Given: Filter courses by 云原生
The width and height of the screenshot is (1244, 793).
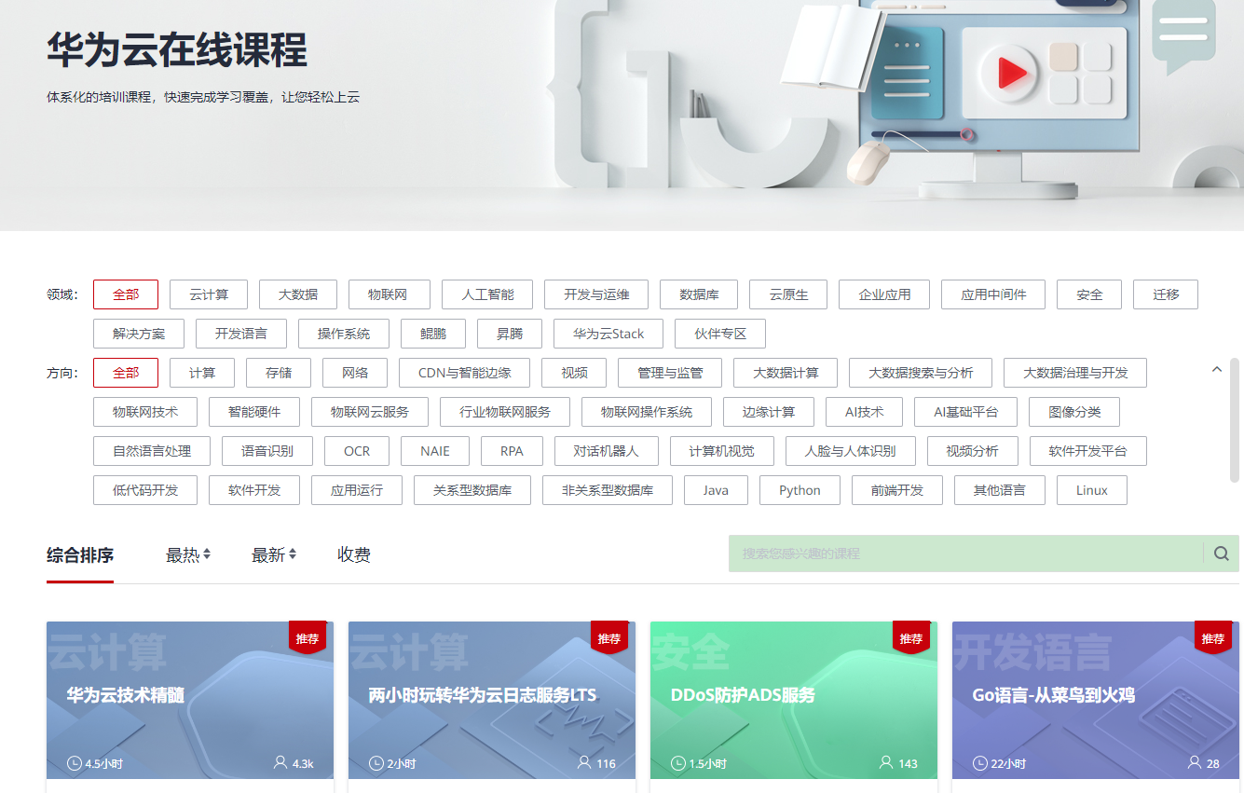Looking at the screenshot, I should click(x=788, y=294).
